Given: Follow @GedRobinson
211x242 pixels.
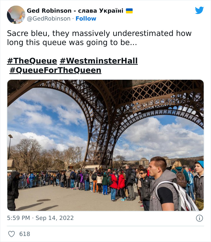Looking at the screenshot, I should click(x=86, y=18).
